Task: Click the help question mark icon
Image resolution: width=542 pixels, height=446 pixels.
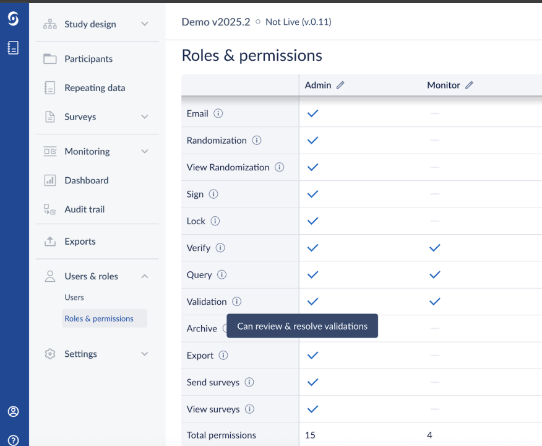Action: (13, 440)
